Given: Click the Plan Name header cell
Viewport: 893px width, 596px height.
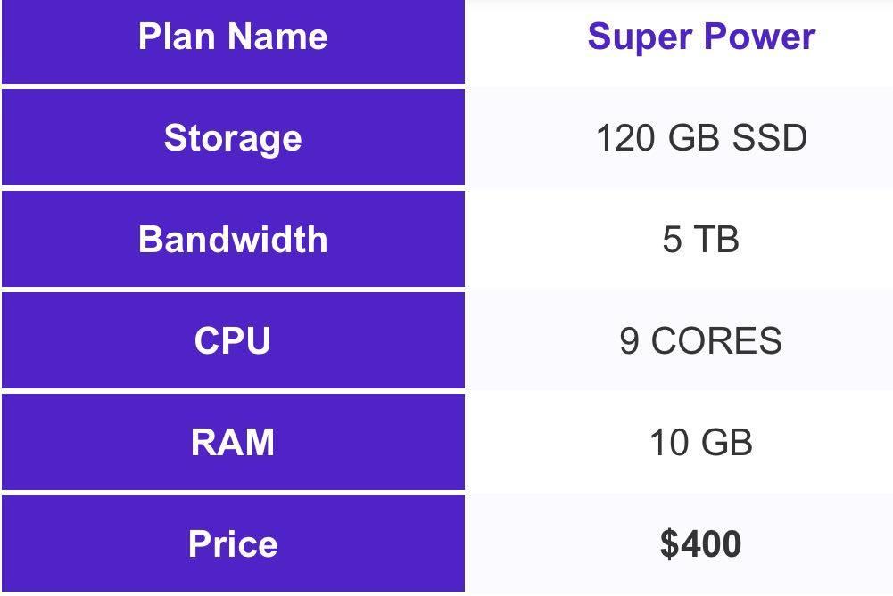Looking at the screenshot, I should tap(233, 42).
